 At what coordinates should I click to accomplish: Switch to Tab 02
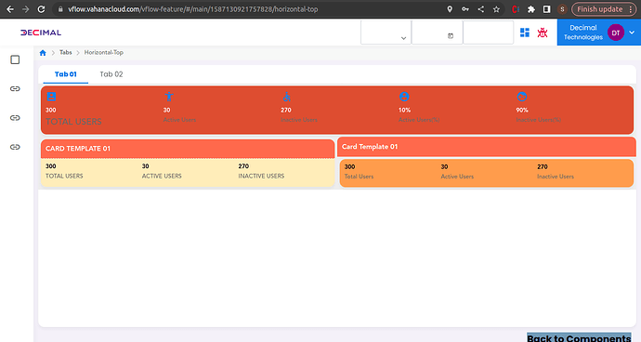click(111, 74)
